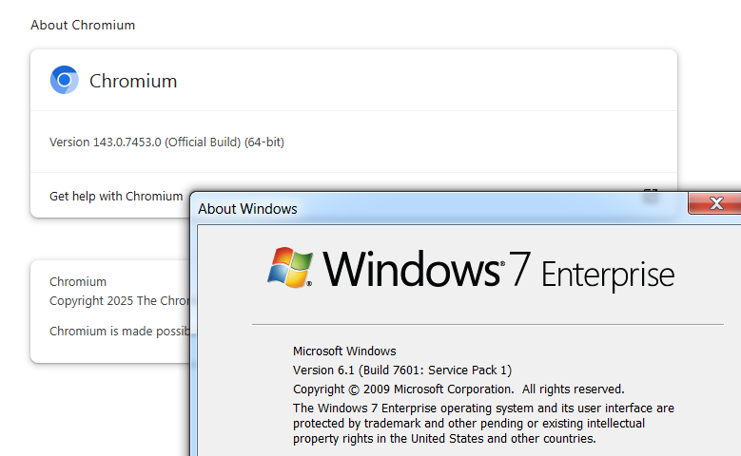Click the Windows flag logo in dialog
The image size is (741, 456).
coord(290,268)
